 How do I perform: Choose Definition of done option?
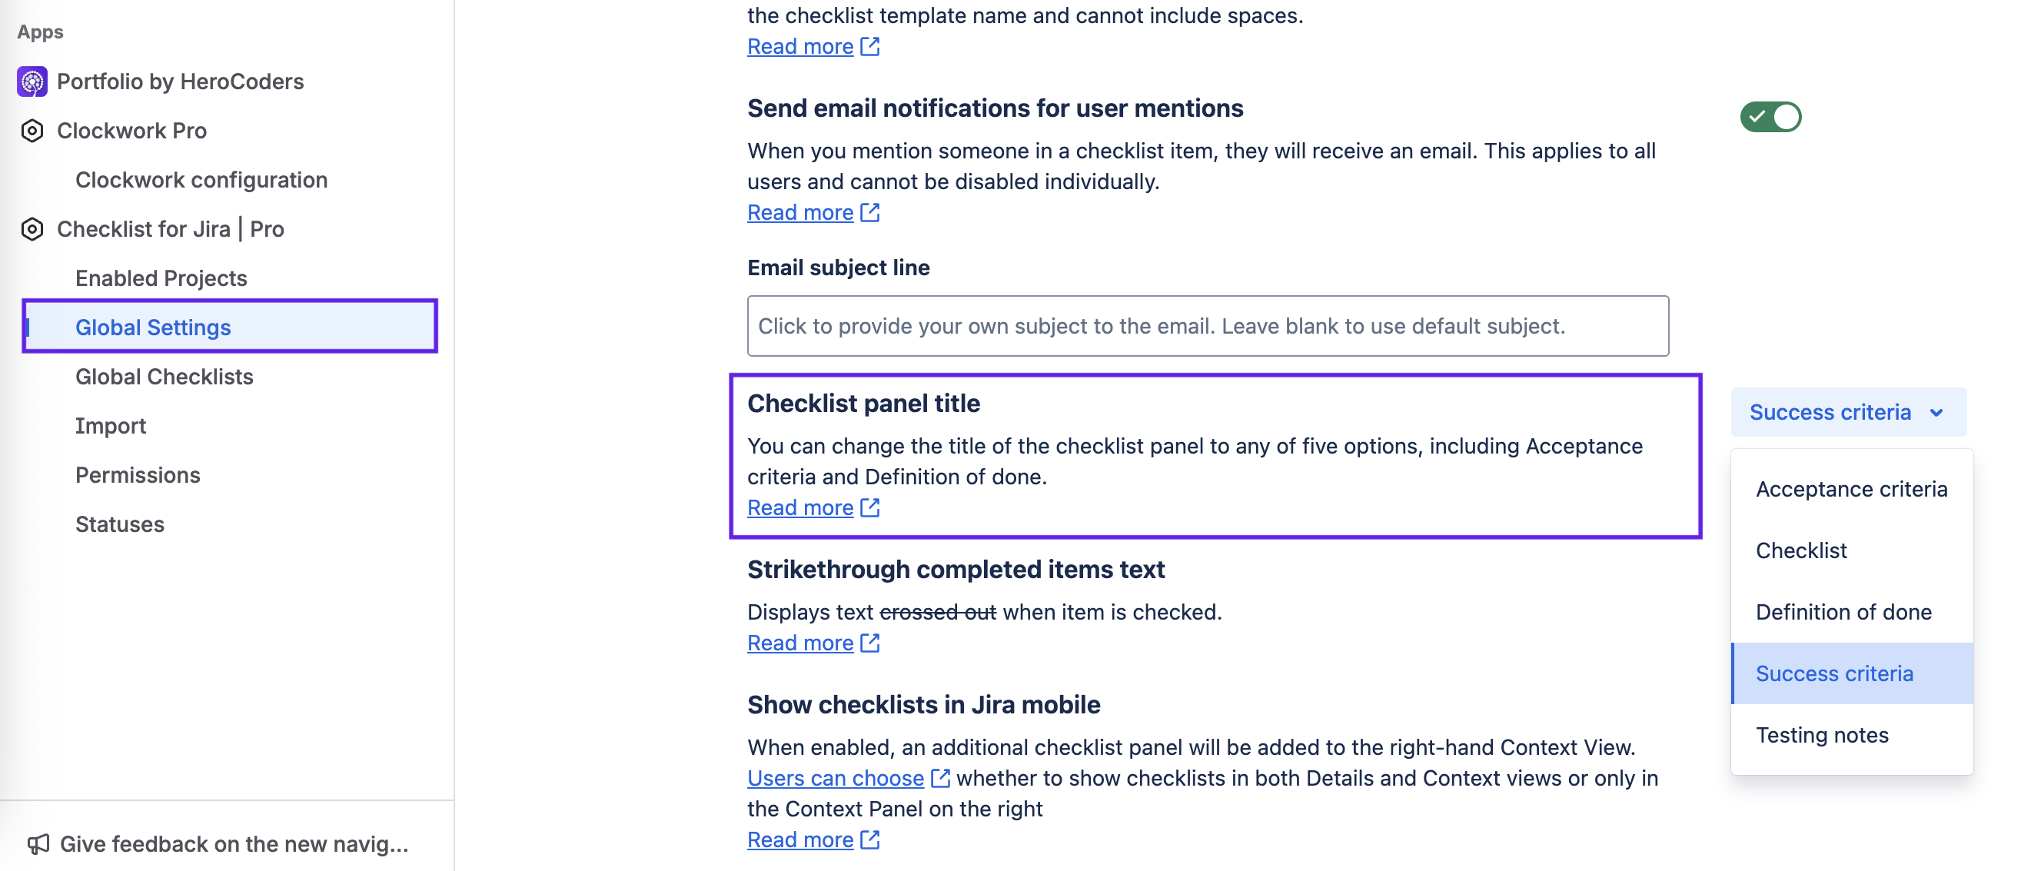1843,612
